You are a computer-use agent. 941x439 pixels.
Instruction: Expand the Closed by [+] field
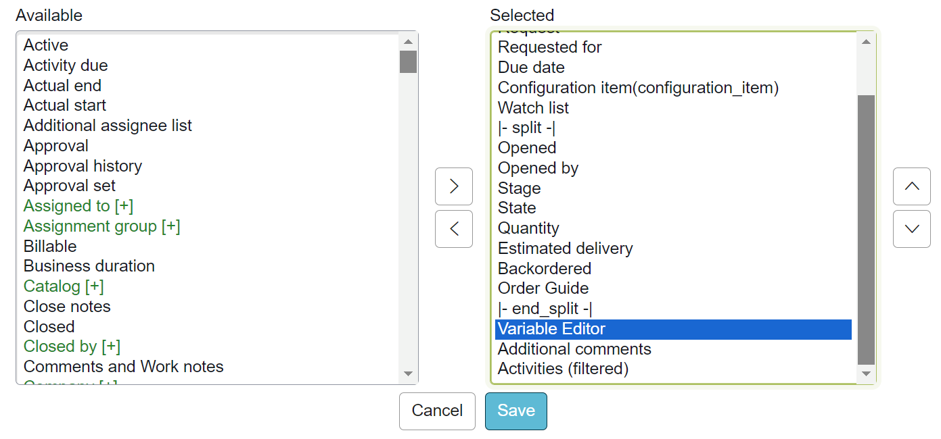pyautogui.click(x=72, y=346)
